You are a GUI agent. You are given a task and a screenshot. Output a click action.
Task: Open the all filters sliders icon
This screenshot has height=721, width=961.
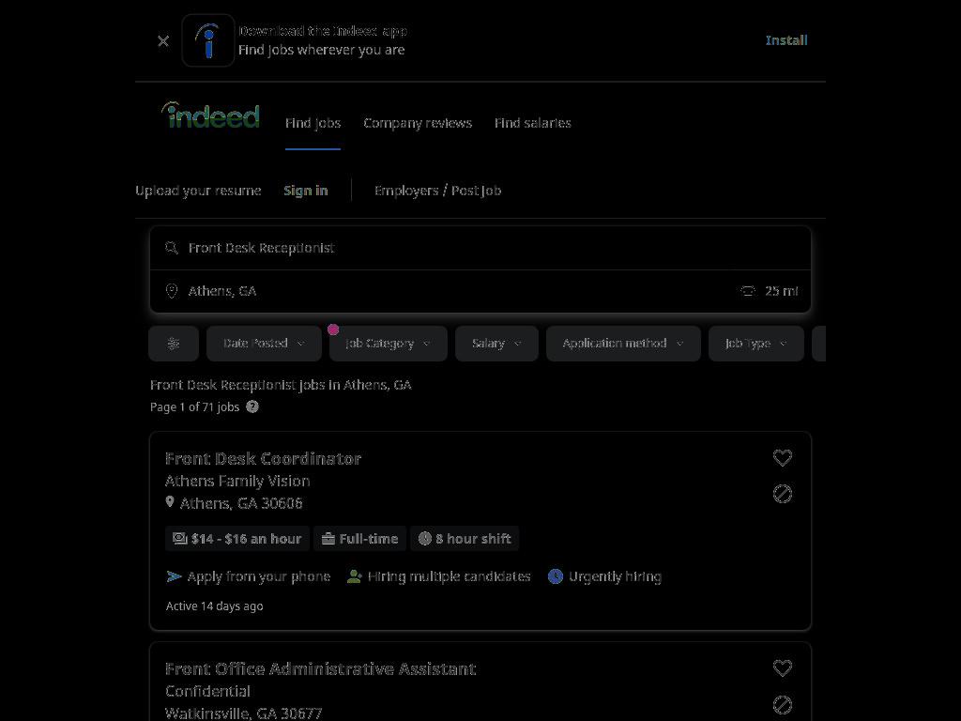[x=174, y=344]
